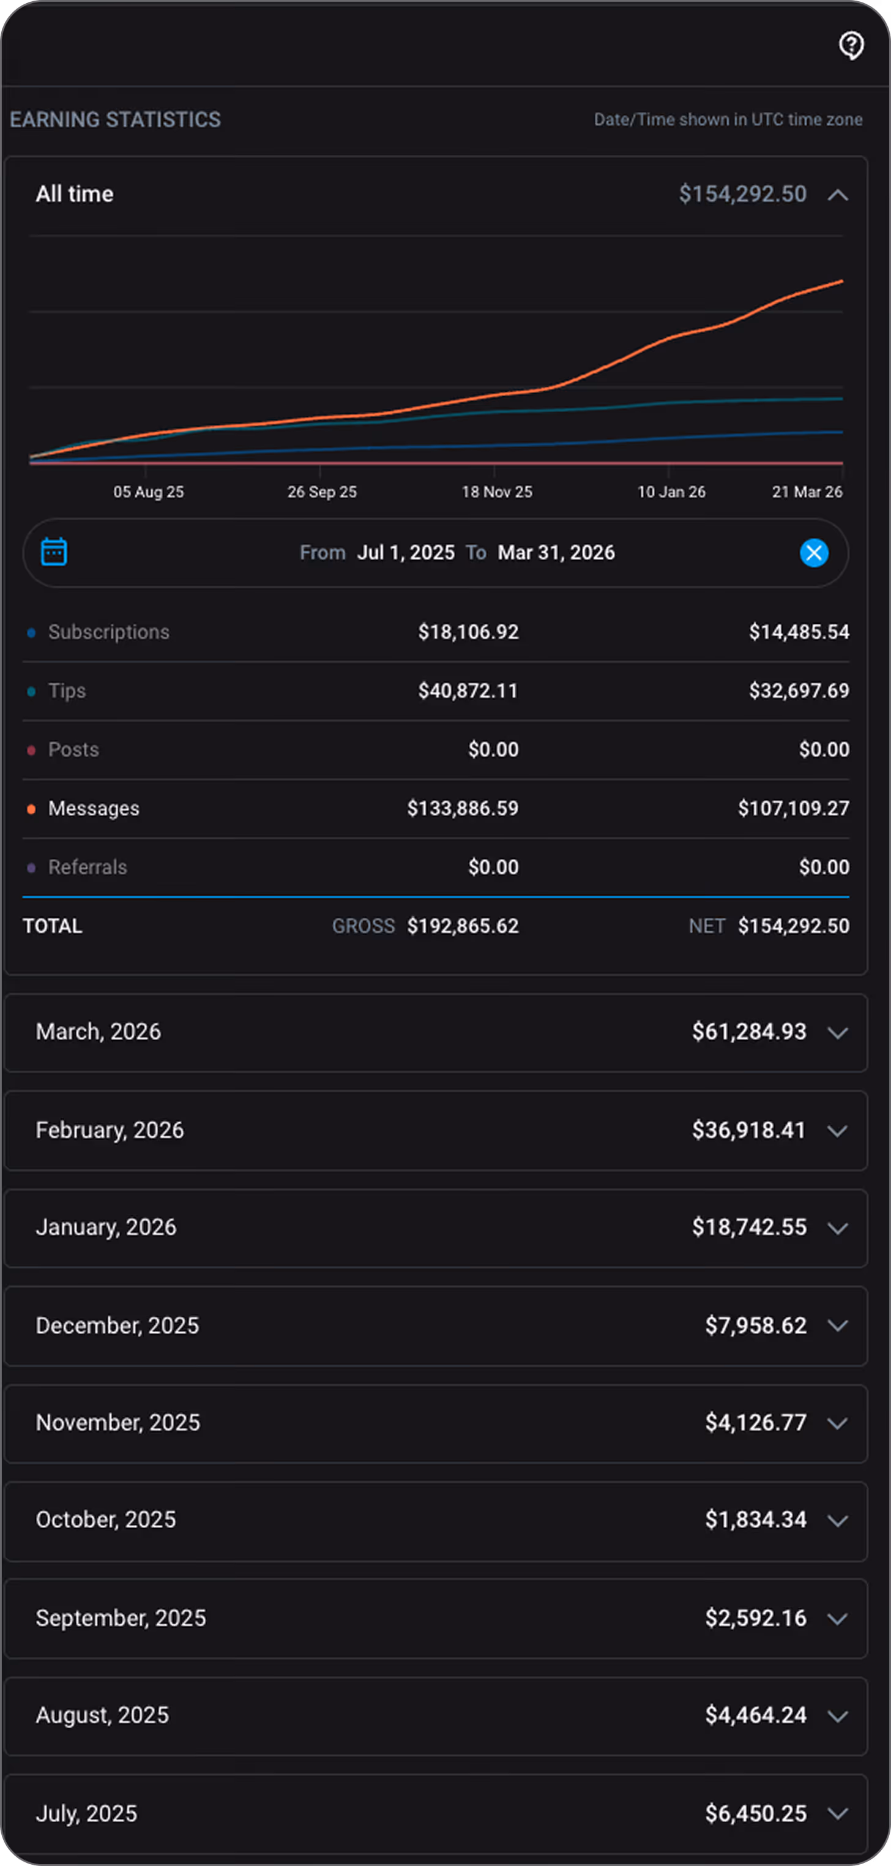
Task: Click the November, 2025 amount $4,126.77
Action: (756, 1423)
